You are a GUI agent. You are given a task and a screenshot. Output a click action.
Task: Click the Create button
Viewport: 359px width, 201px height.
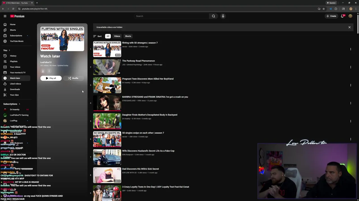[331, 16]
